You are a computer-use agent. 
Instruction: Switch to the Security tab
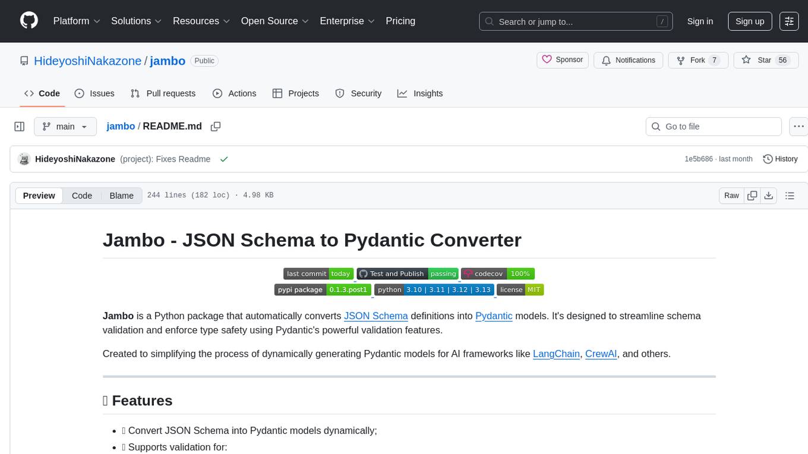(x=358, y=93)
